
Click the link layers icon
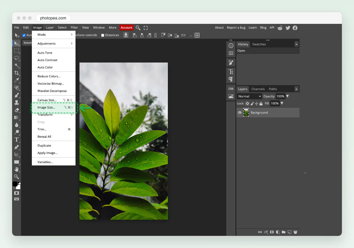point(260,232)
